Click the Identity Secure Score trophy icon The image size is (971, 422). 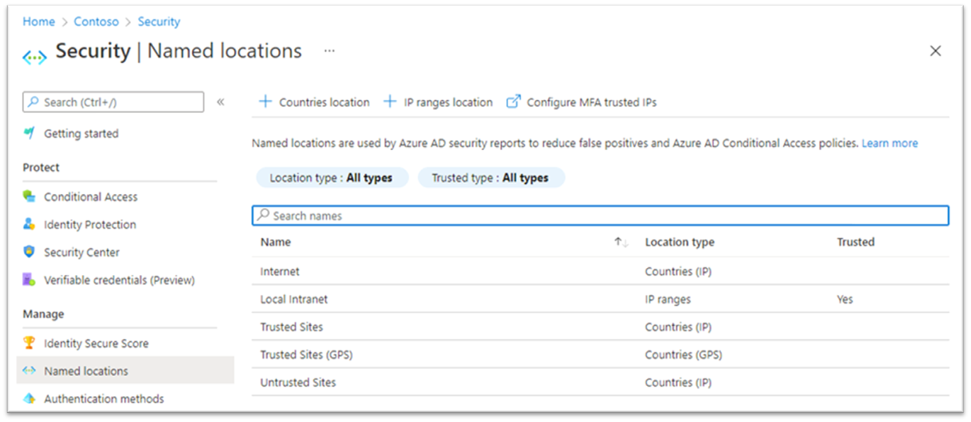pyautogui.click(x=29, y=343)
